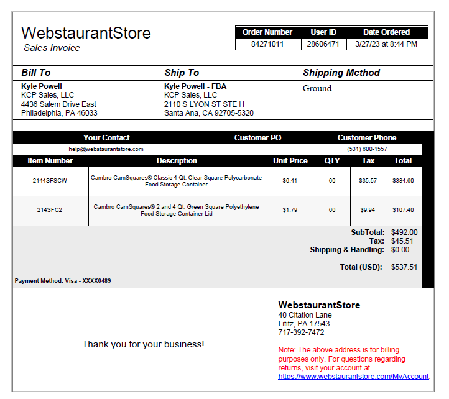
Task: Select item number 214SFC2
Action: [x=50, y=210]
